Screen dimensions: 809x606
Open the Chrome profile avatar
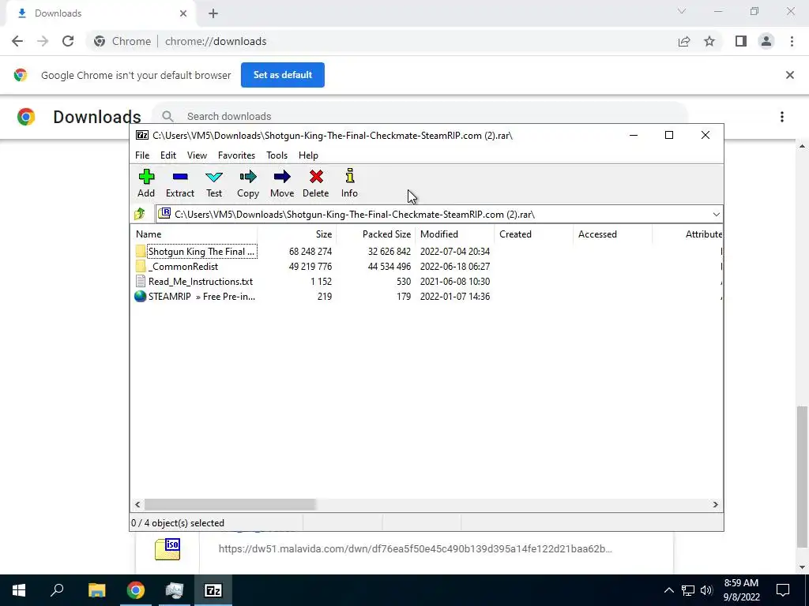pos(766,41)
